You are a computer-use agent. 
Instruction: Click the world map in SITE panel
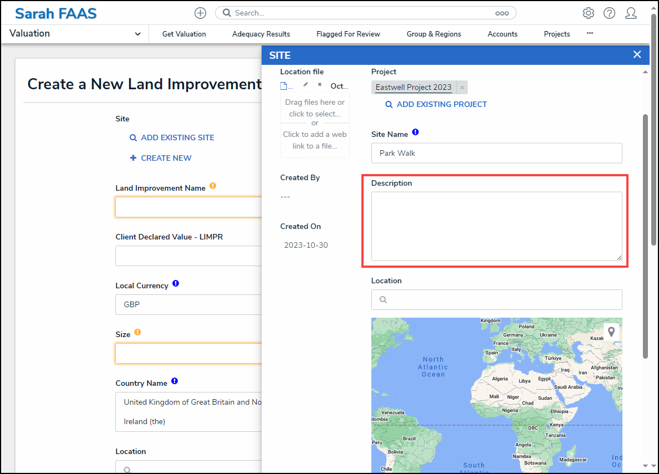pos(497,395)
